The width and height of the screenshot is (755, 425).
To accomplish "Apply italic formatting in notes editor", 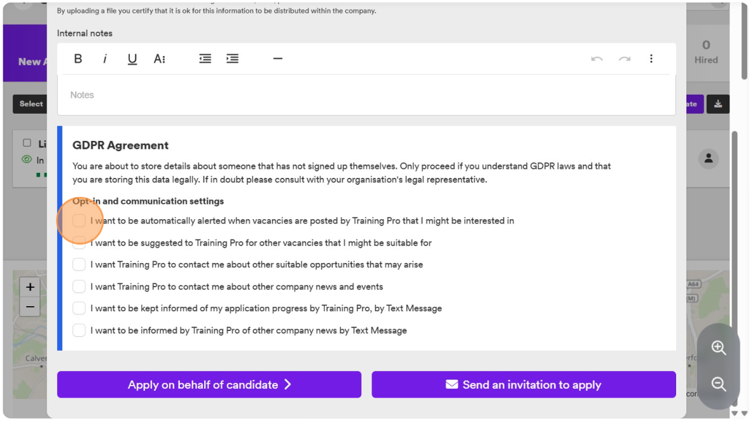I will 104,58.
